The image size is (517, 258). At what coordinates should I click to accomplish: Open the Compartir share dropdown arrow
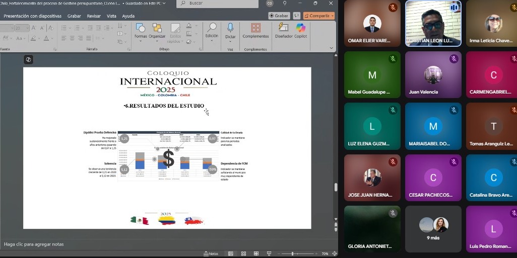(332, 16)
